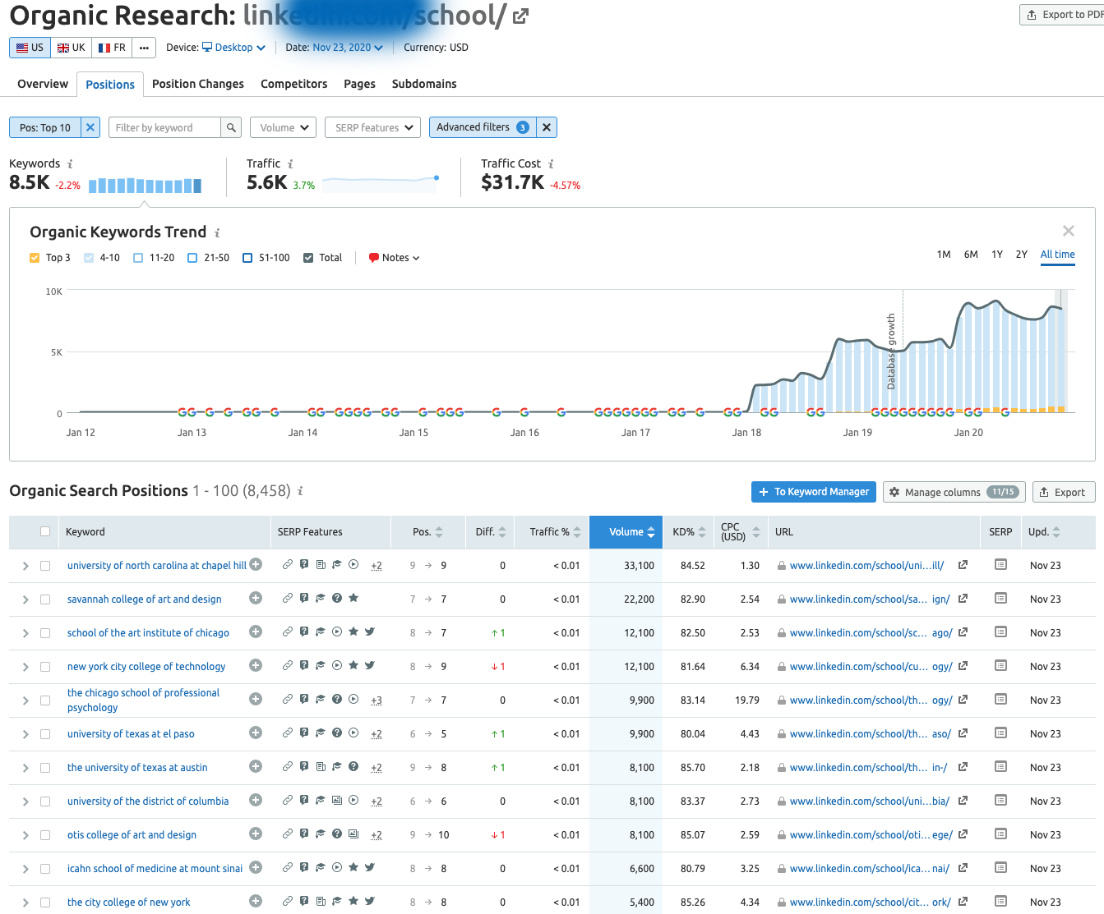The width and height of the screenshot is (1104, 914).
Task: Open Volume filter dropdown
Action: (283, 127)
